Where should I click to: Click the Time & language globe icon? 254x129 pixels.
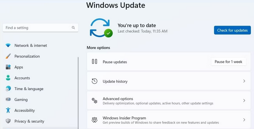click(8, 88)
